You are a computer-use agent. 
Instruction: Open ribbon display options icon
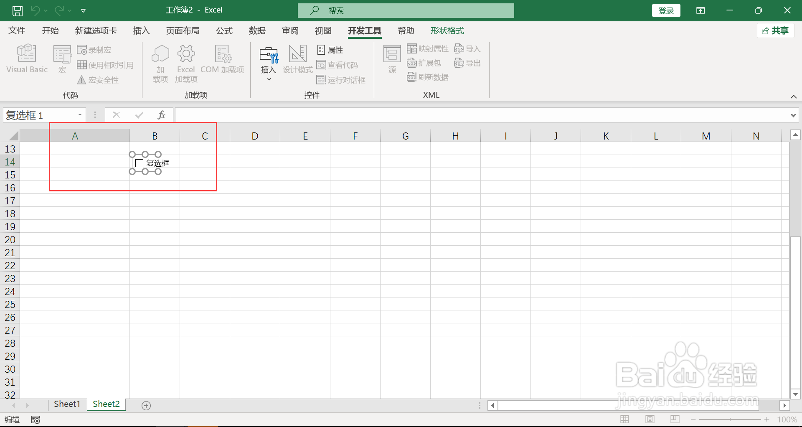pos(700,10)
